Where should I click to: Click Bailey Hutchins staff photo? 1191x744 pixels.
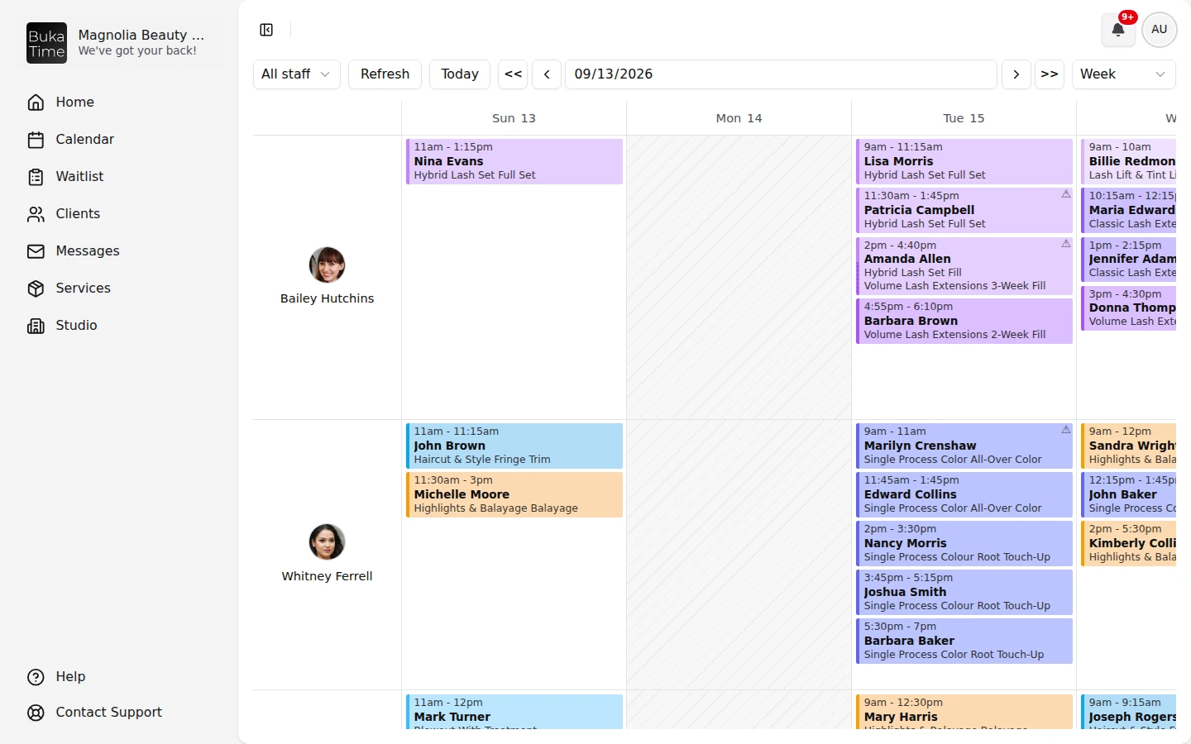tap(327, 265)
